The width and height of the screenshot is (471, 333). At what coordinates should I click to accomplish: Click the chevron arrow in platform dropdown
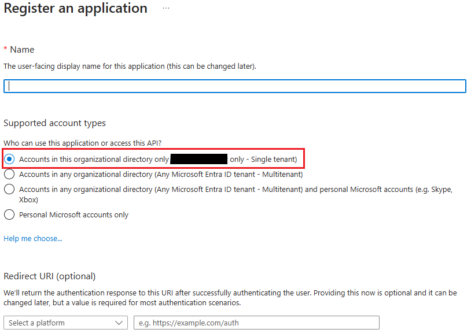120,323
